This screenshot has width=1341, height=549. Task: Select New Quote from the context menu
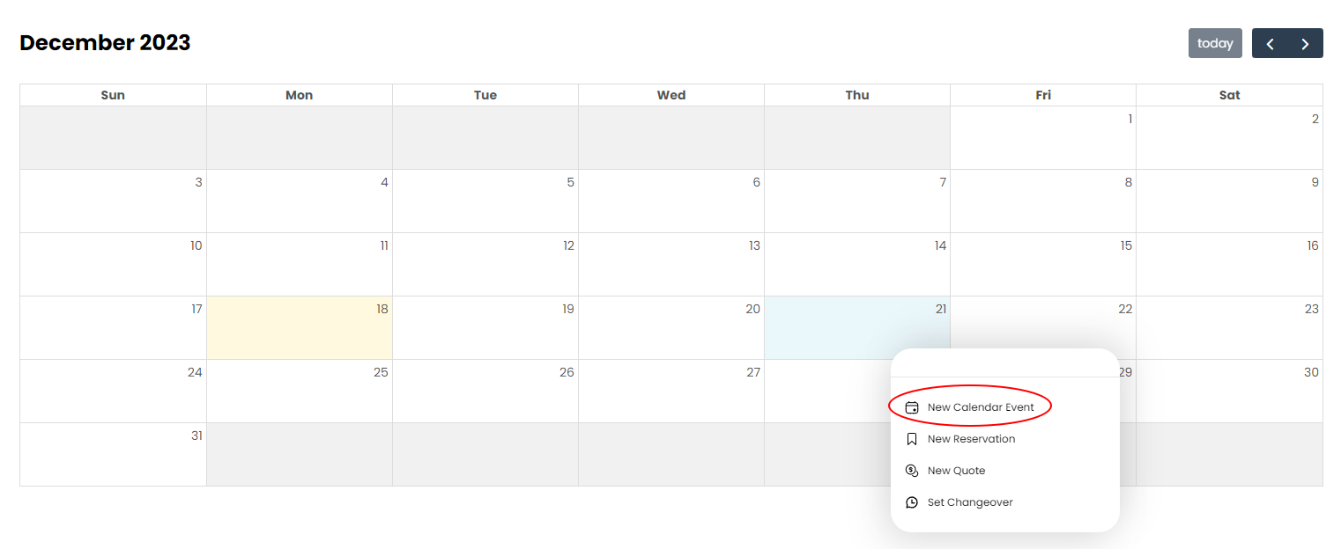[956, 470]
